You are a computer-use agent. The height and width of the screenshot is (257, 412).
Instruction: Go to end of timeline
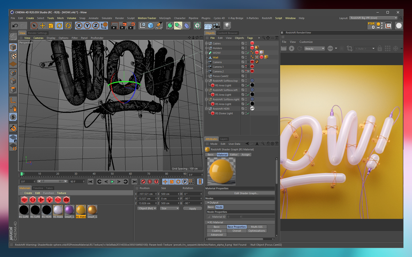(134, 181)
